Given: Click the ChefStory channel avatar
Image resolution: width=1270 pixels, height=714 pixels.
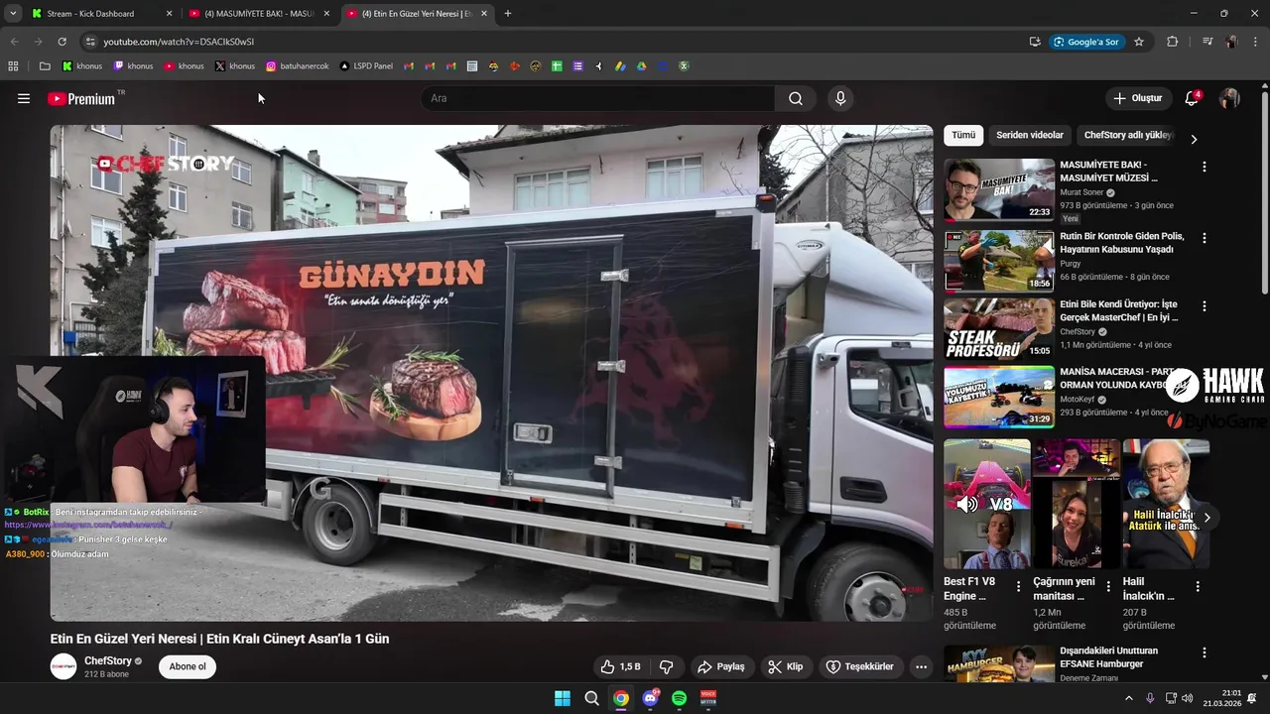Looking at the screenshot, I should coord(63,666).
